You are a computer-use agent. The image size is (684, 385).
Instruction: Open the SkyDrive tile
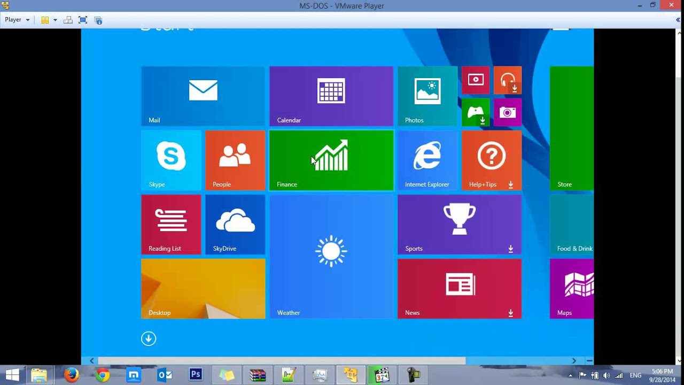(x=235, y=225)
